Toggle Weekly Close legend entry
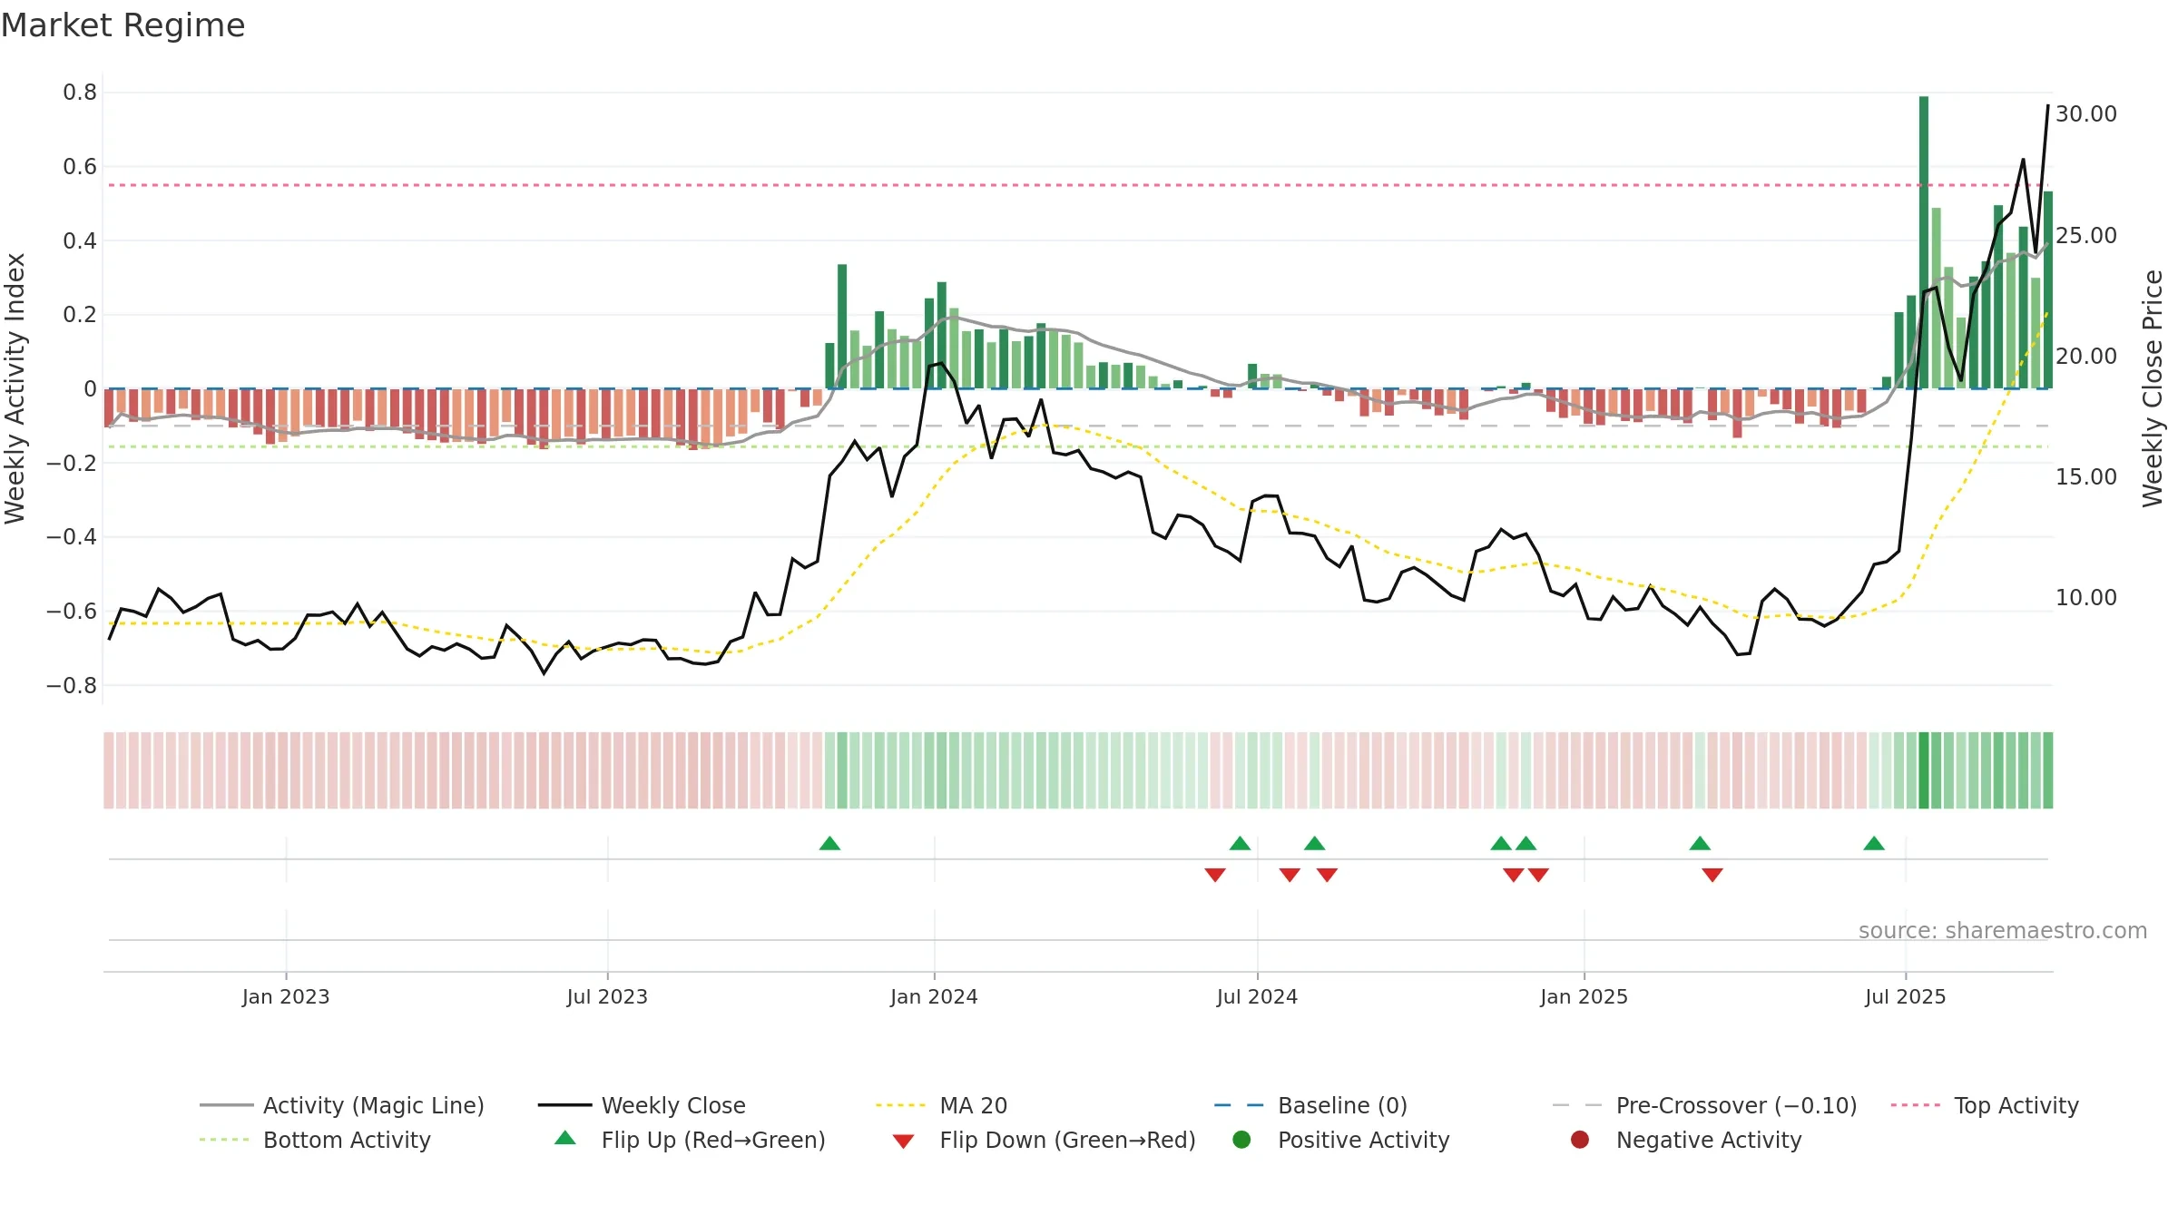The width and height of the screenshot is (2178, 1225). (x=642, y=1105)
